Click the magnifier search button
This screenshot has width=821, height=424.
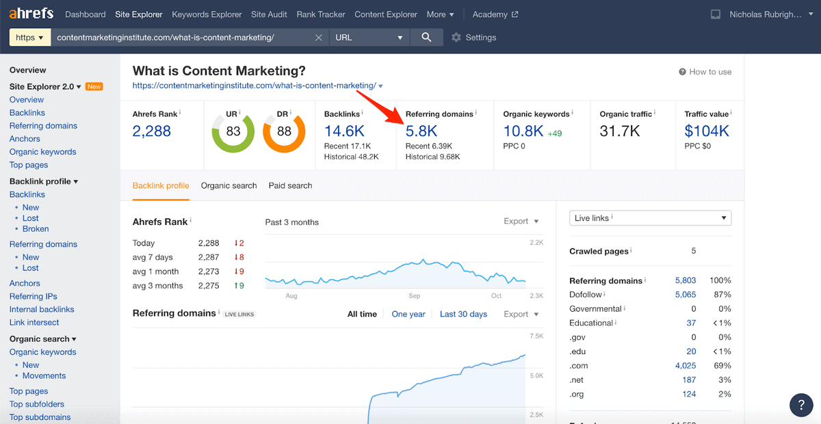click(x=426, y=38)
